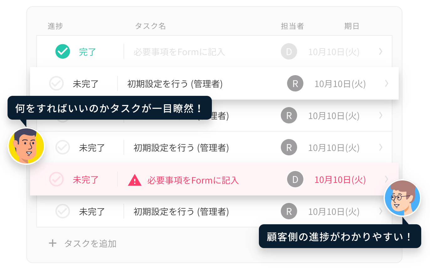430x270 pixels.
Task: Click the R avatar in the second task row
Action: tap(295, 84)
